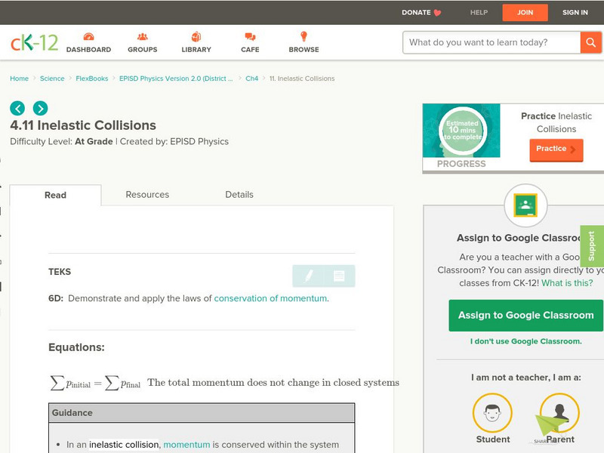
Task: Go to next lesson with right arrow
Action: pos(40,108)
